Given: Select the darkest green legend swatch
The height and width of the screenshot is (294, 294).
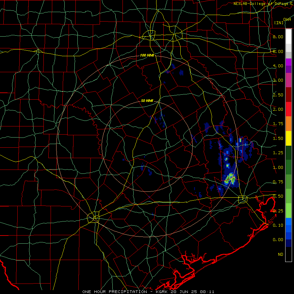Looking at the screenshot, I should click(x=288, y=153).
